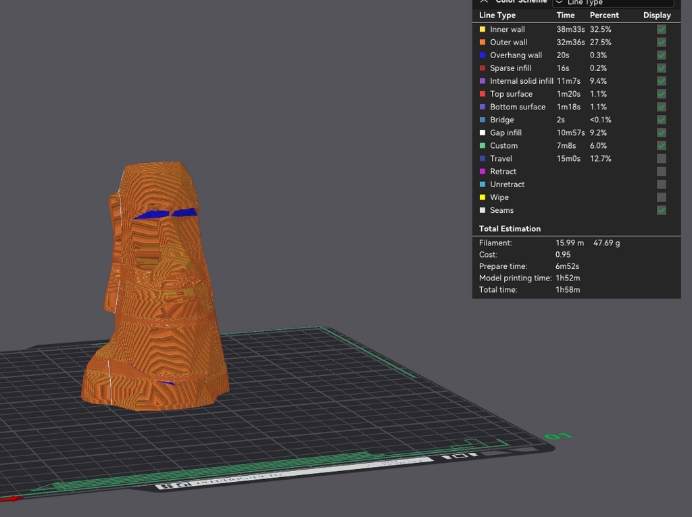This screenshot has width=692, height=517.
Task: Toggle Internal solid infill display checkbox
Action: 661,81
